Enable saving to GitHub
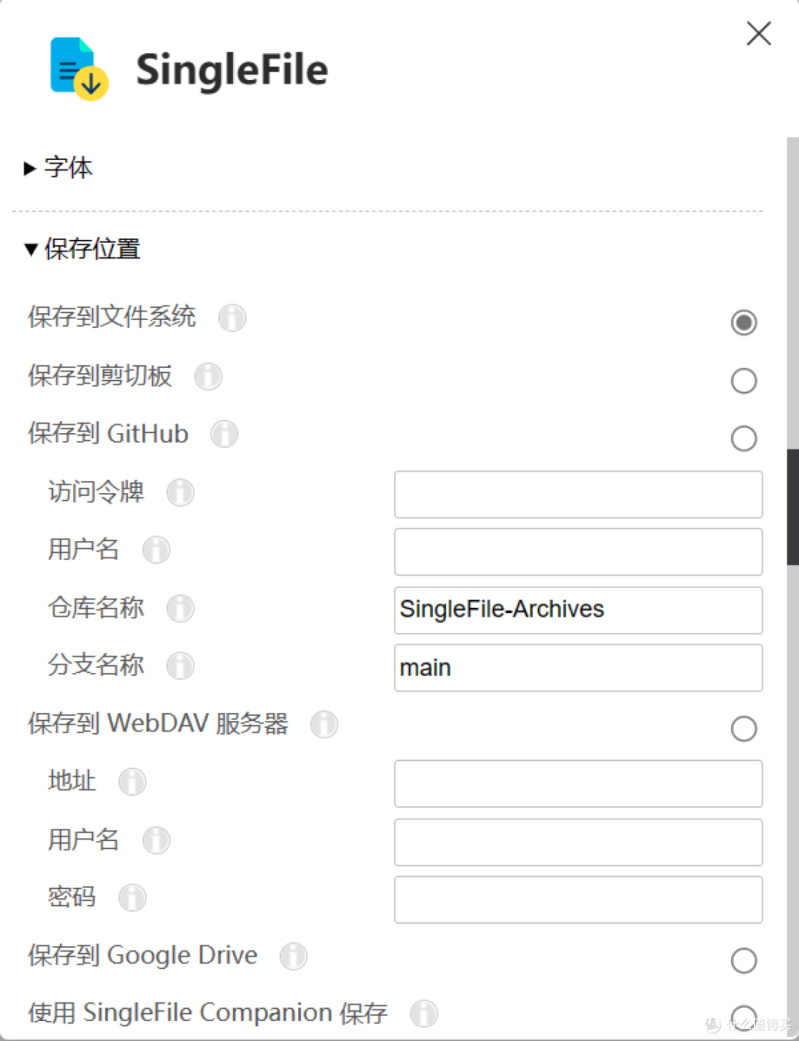Screen dimensions: 799x1041 (744, 438)
